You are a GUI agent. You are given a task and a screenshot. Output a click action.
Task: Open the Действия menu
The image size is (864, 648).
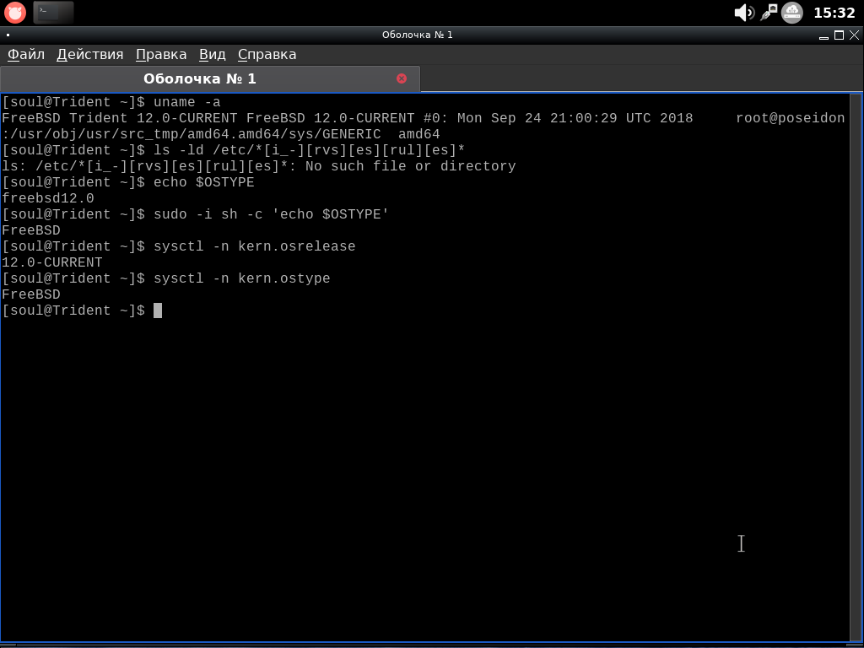coord(89,55)
